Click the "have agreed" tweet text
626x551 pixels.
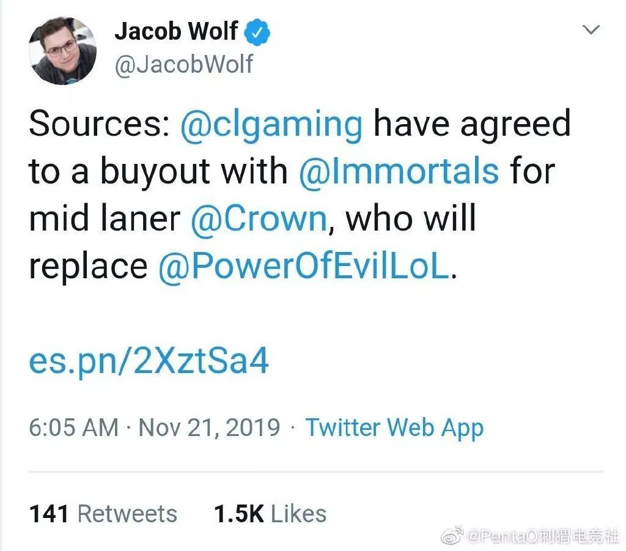pos(471,124)
